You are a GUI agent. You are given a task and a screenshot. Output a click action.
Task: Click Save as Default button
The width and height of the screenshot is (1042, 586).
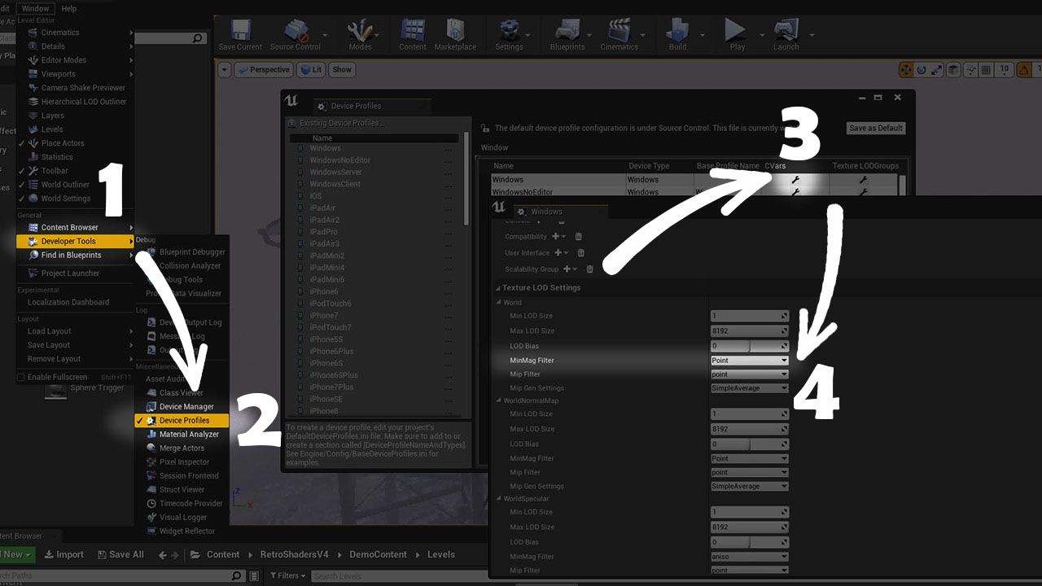pyautogui.click(x=876, y=128)
